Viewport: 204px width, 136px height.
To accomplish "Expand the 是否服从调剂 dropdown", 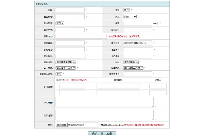I will click(x=59, y=74).
